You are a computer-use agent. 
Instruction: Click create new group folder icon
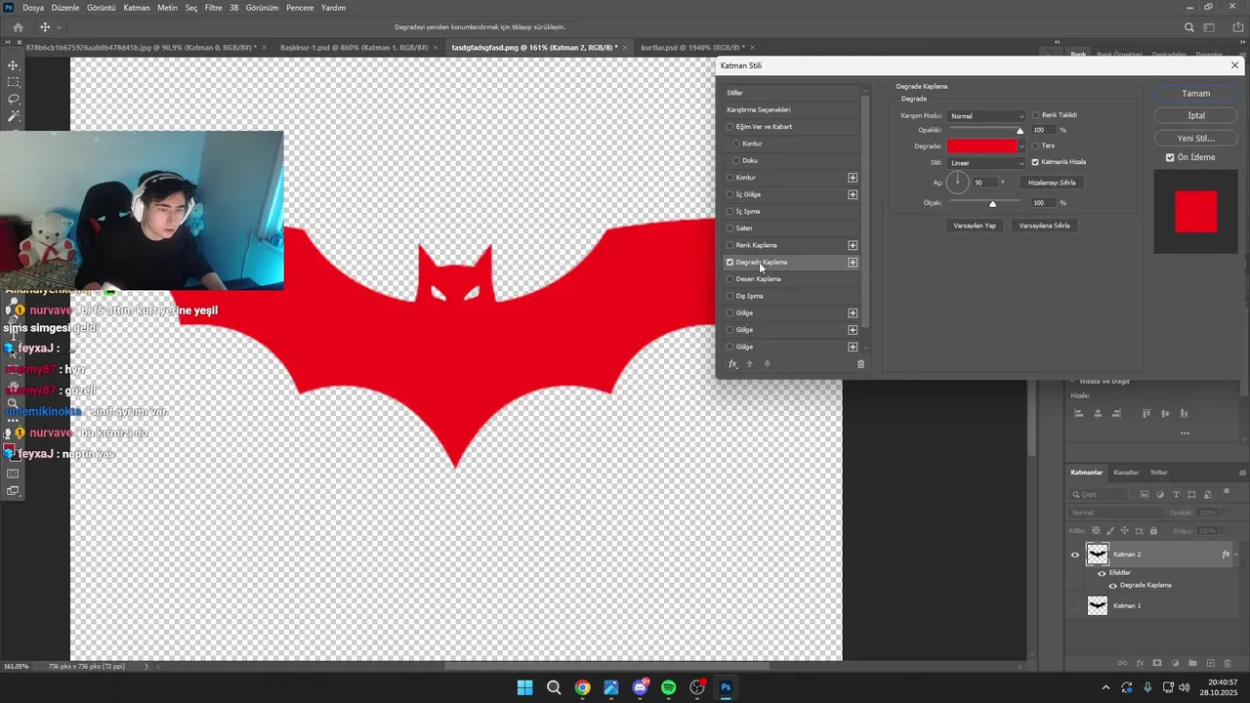click(x=1193, y=664)
